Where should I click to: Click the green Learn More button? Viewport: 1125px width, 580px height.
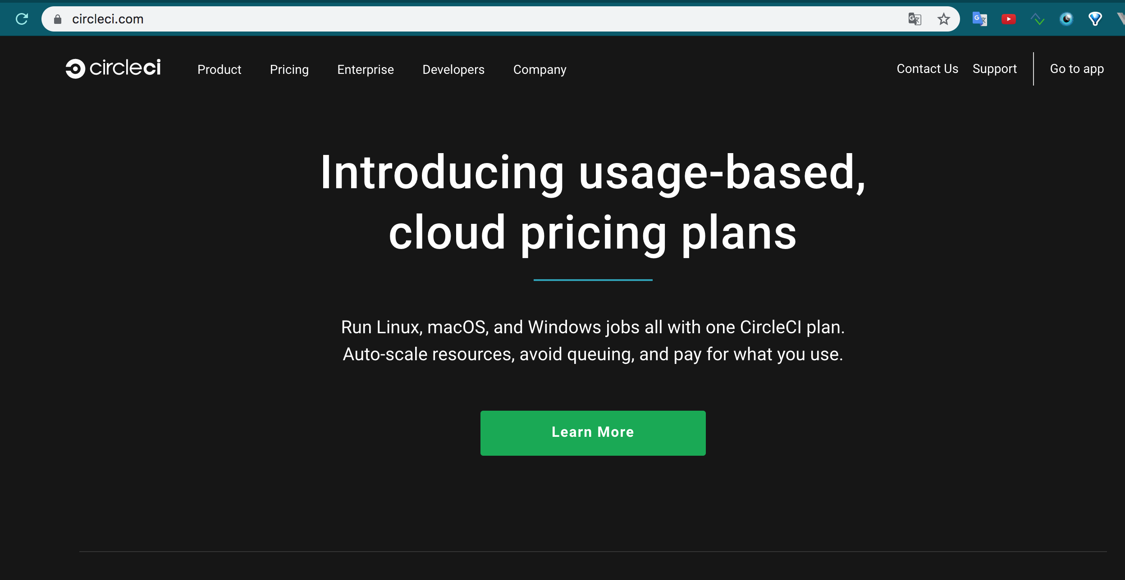pyautogui.click(x=593, y=432)
